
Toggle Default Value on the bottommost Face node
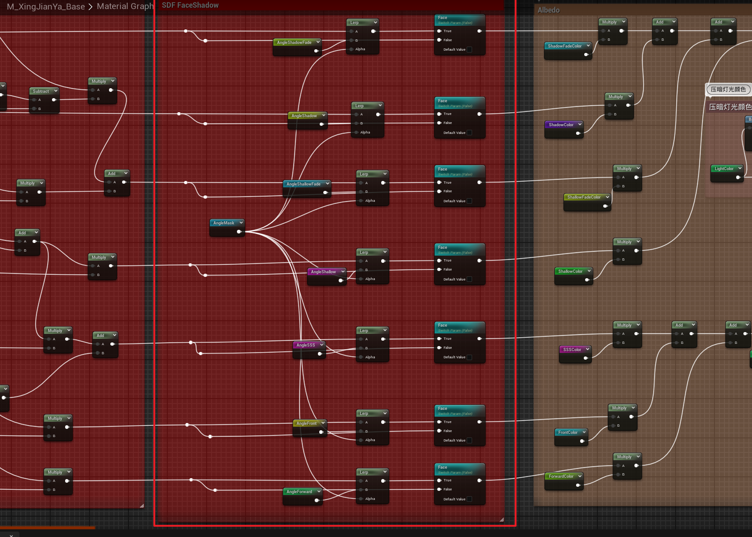click(469, 499)
